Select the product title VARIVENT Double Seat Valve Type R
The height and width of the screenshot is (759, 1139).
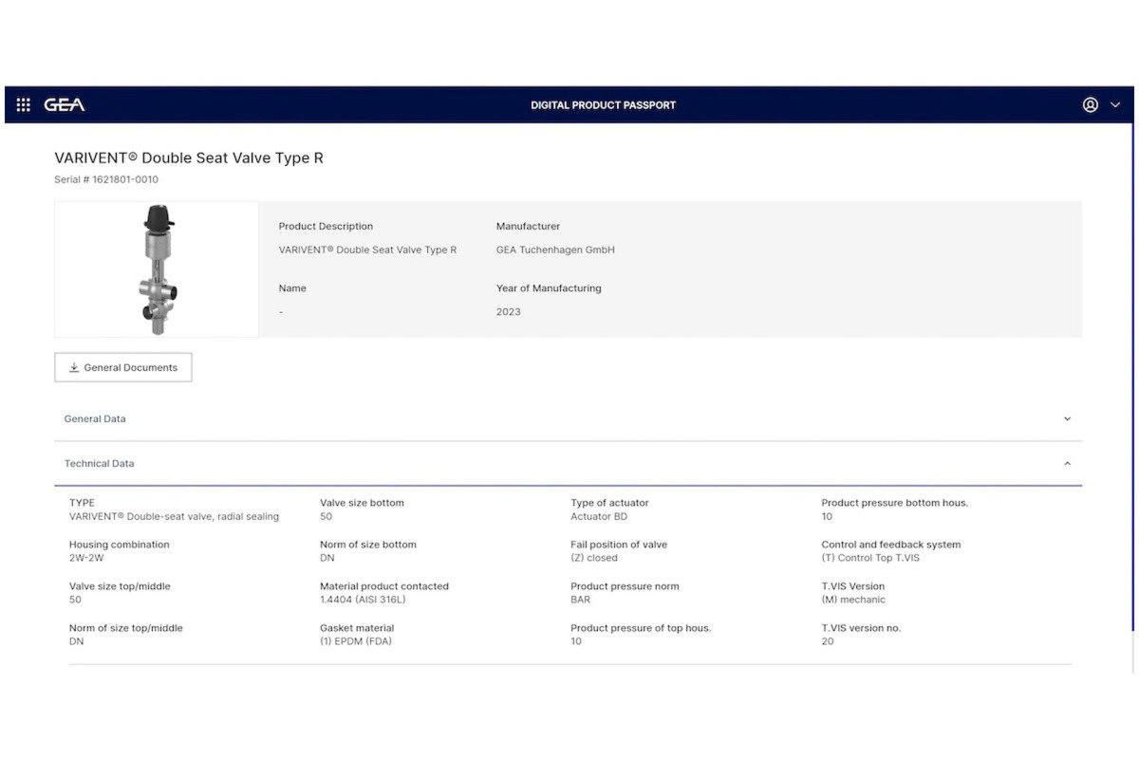click(x=189, y=157)
